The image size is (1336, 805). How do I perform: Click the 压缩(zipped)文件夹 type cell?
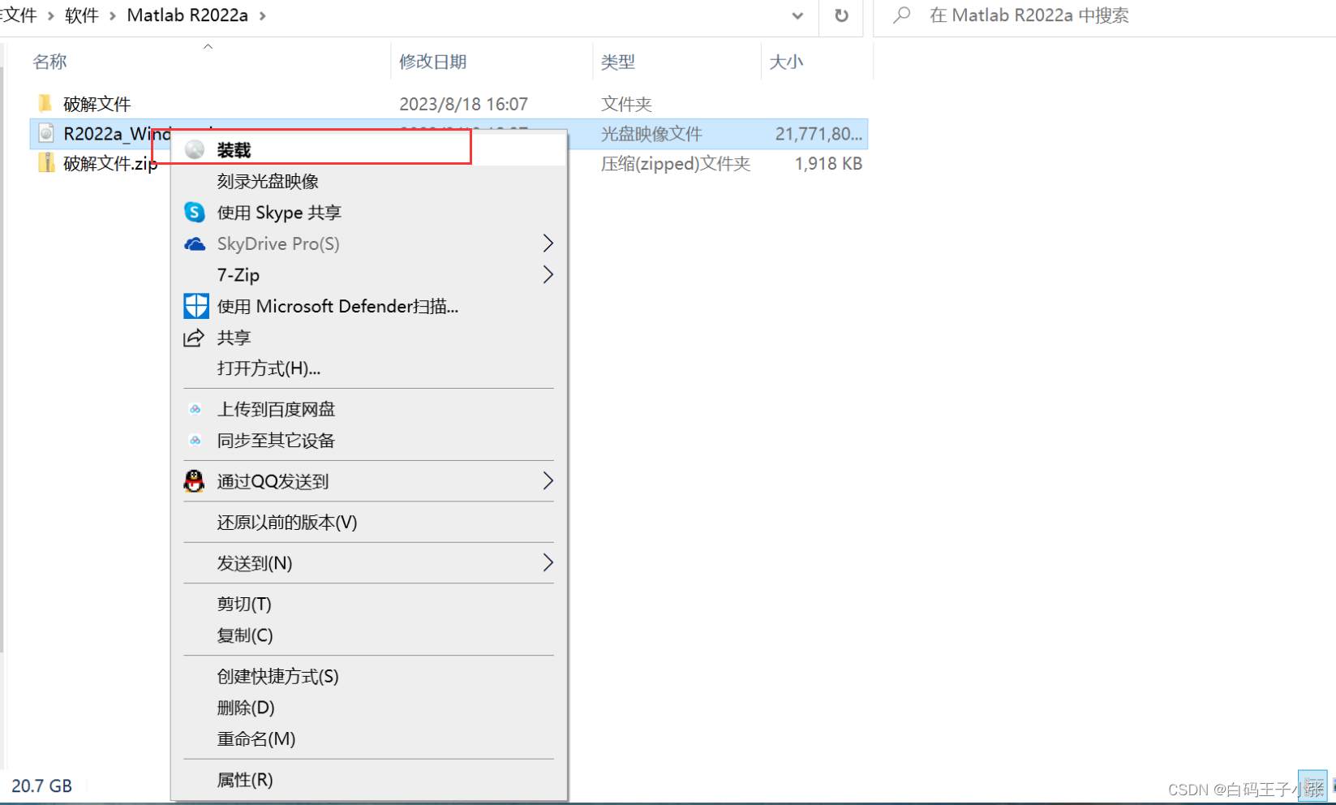click(676, 164)
